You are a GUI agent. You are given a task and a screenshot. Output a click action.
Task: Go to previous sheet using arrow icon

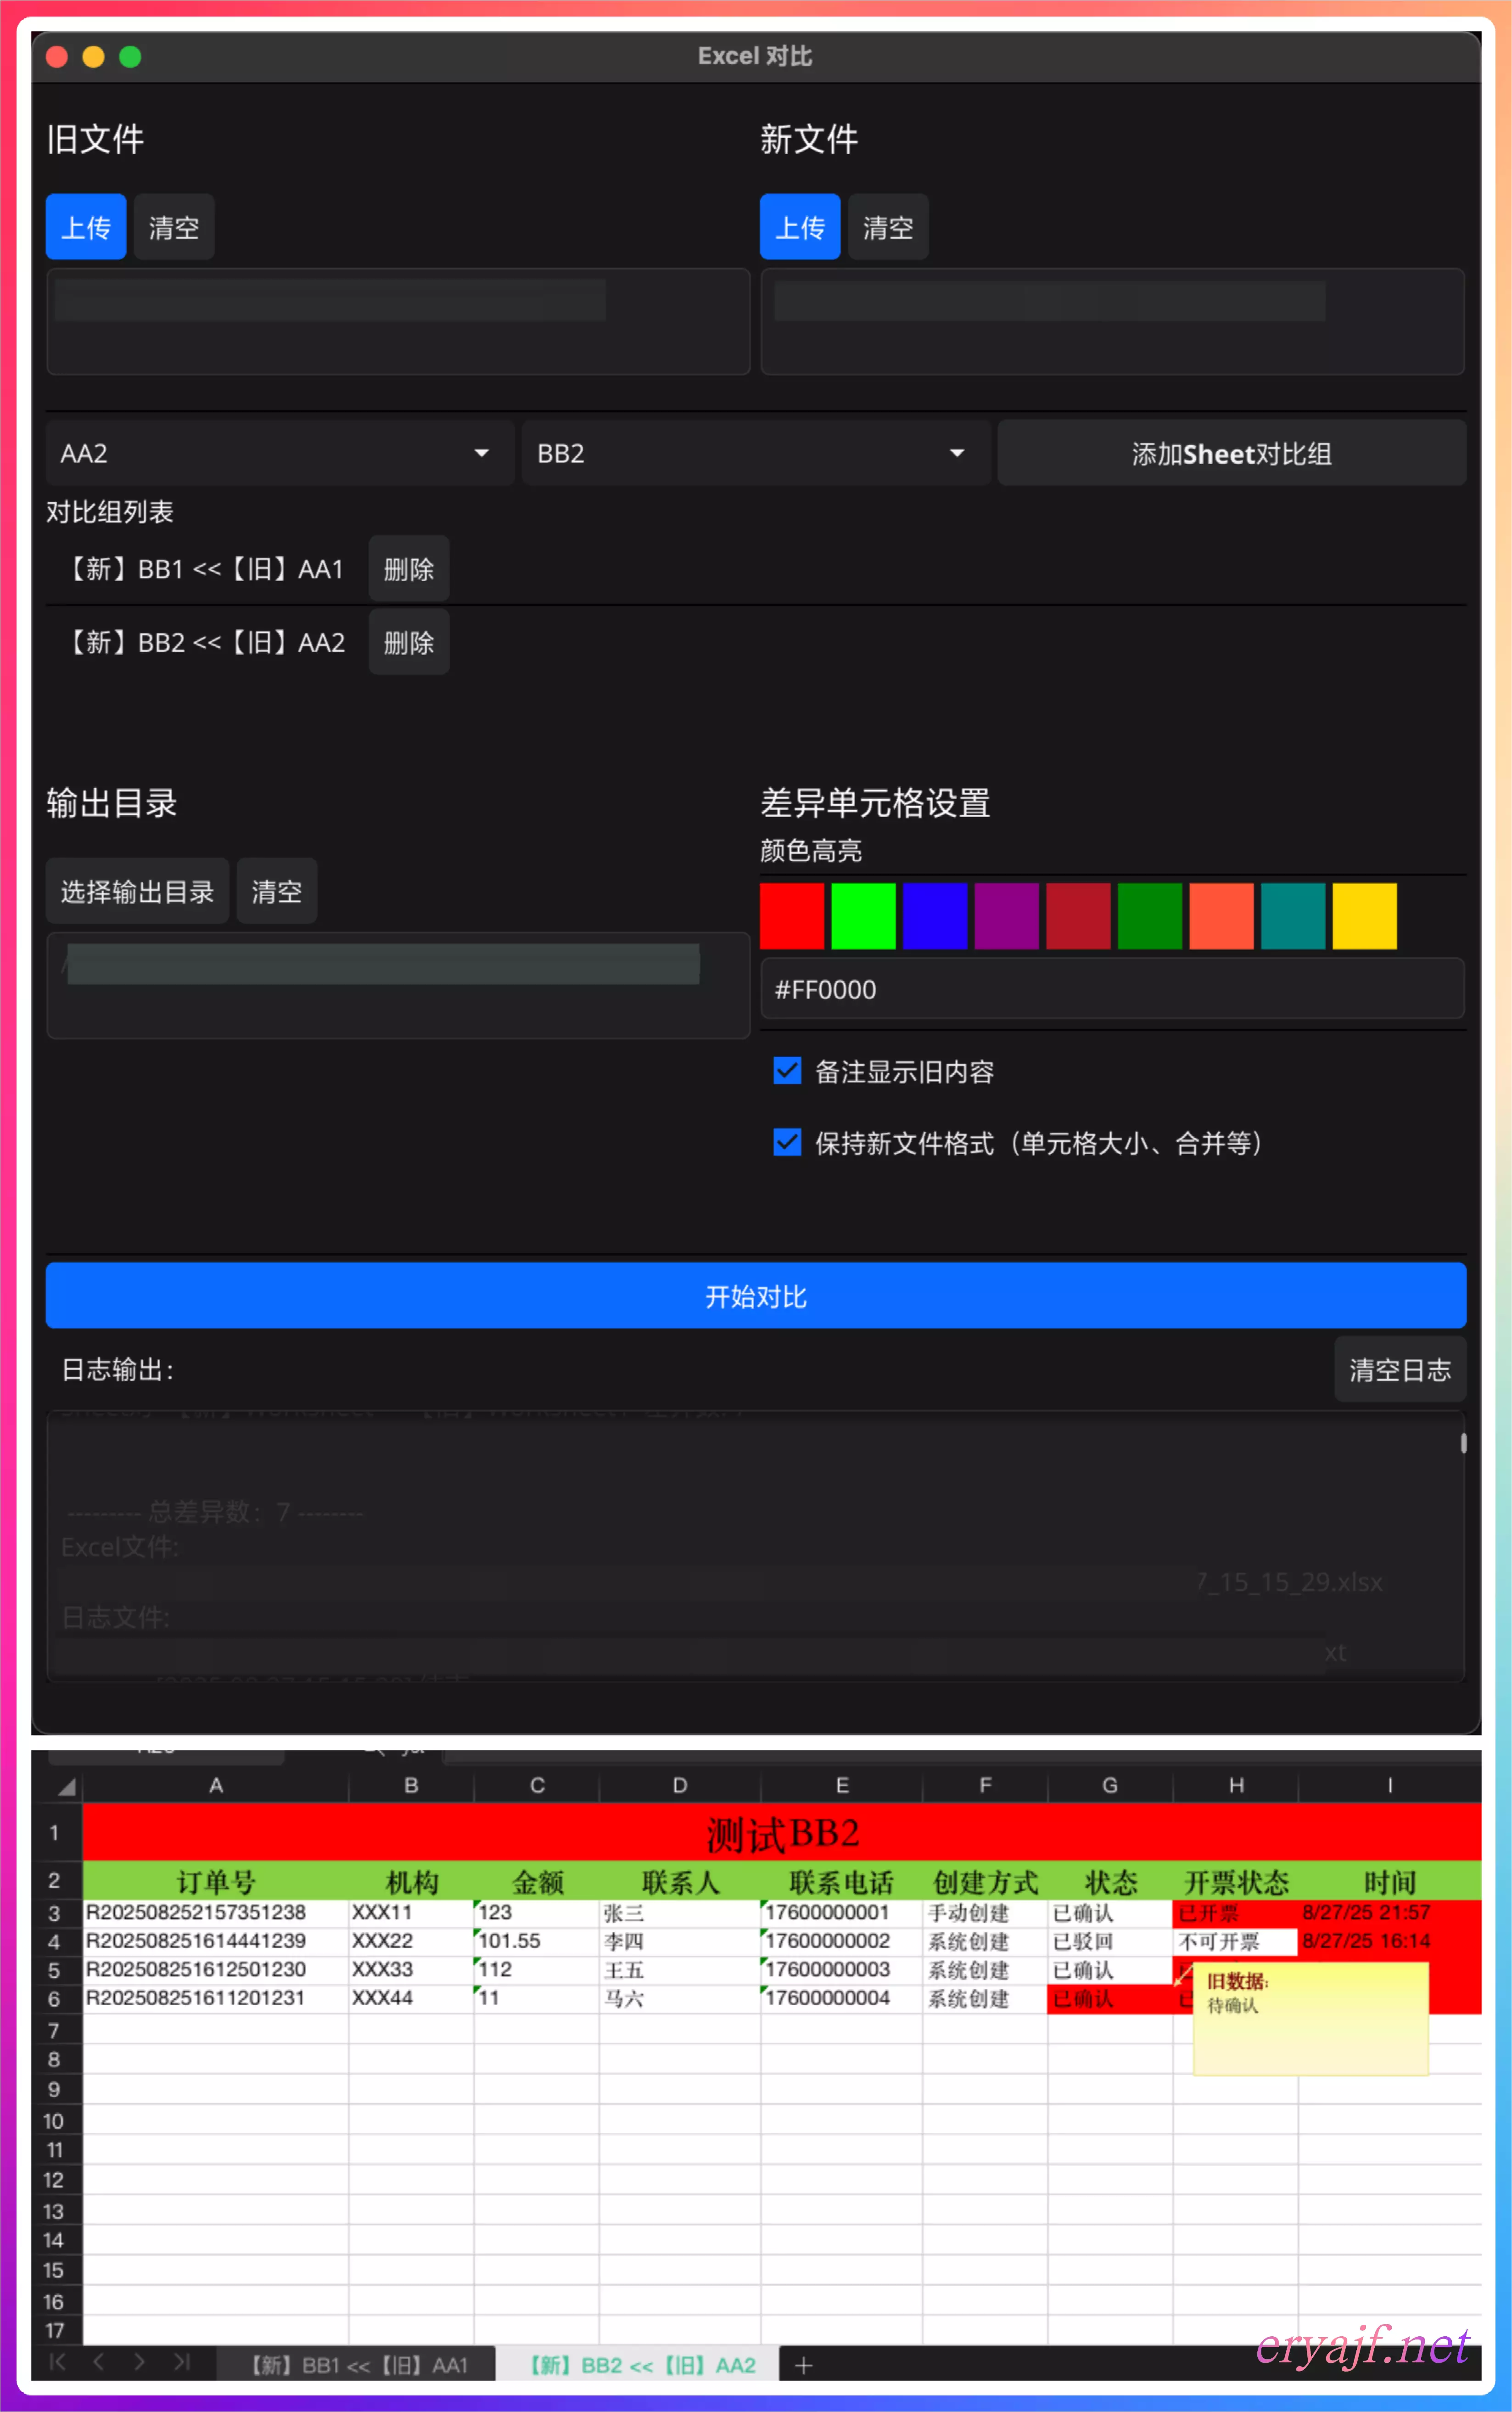98,2362
